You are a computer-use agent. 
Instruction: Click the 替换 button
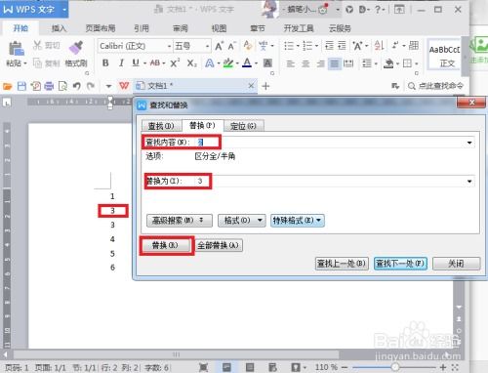tap(165, 245)
